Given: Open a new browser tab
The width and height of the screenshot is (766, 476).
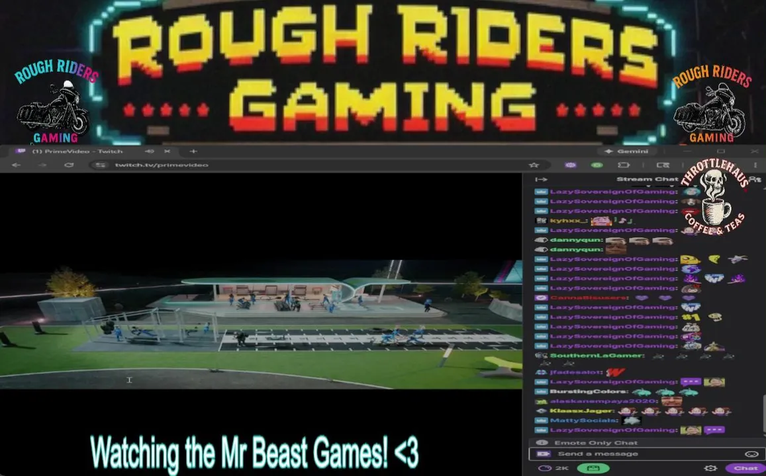Looking at the screenshot, I should [193, 151].
